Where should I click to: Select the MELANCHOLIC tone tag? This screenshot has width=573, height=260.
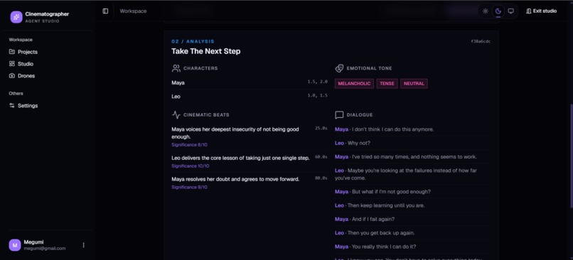click(x=354, y=84)
